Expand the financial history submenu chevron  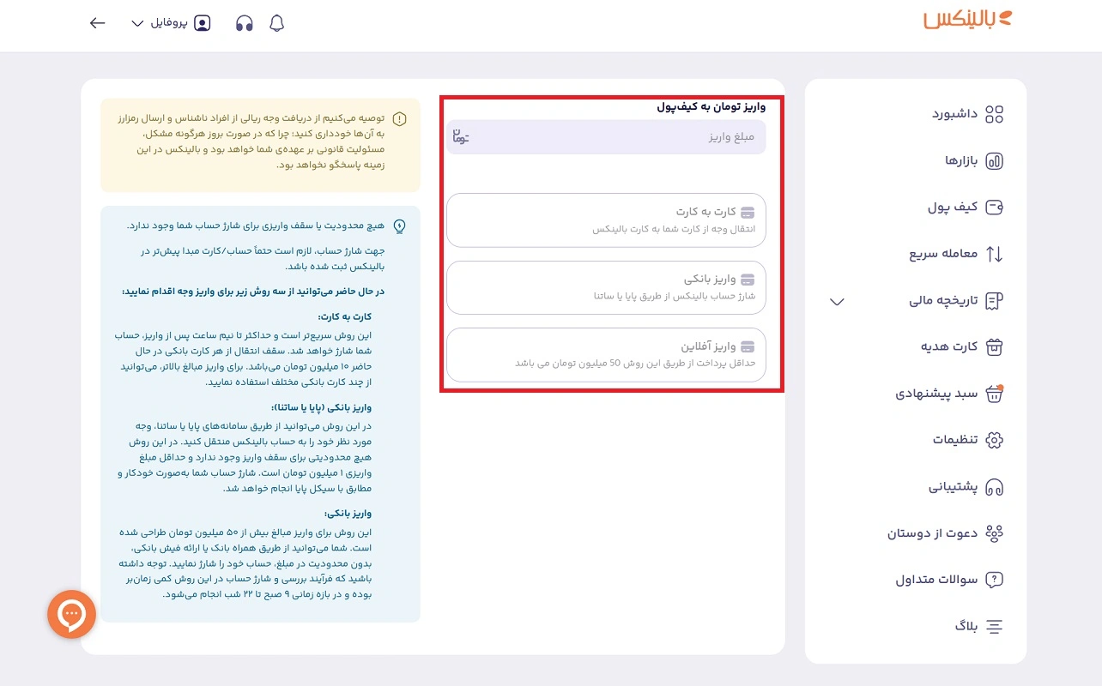pyautogui.click(x=838, y=301)
